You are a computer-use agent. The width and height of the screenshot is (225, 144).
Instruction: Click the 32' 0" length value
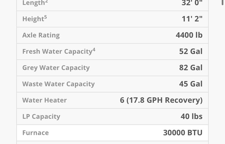[192, 3]
